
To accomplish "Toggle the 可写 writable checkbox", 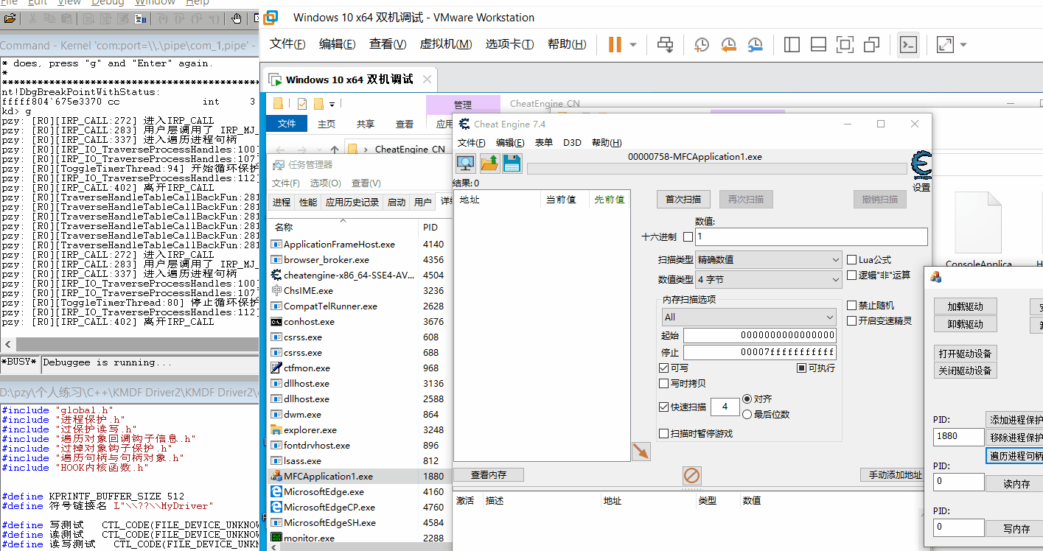I will point(664,368).
